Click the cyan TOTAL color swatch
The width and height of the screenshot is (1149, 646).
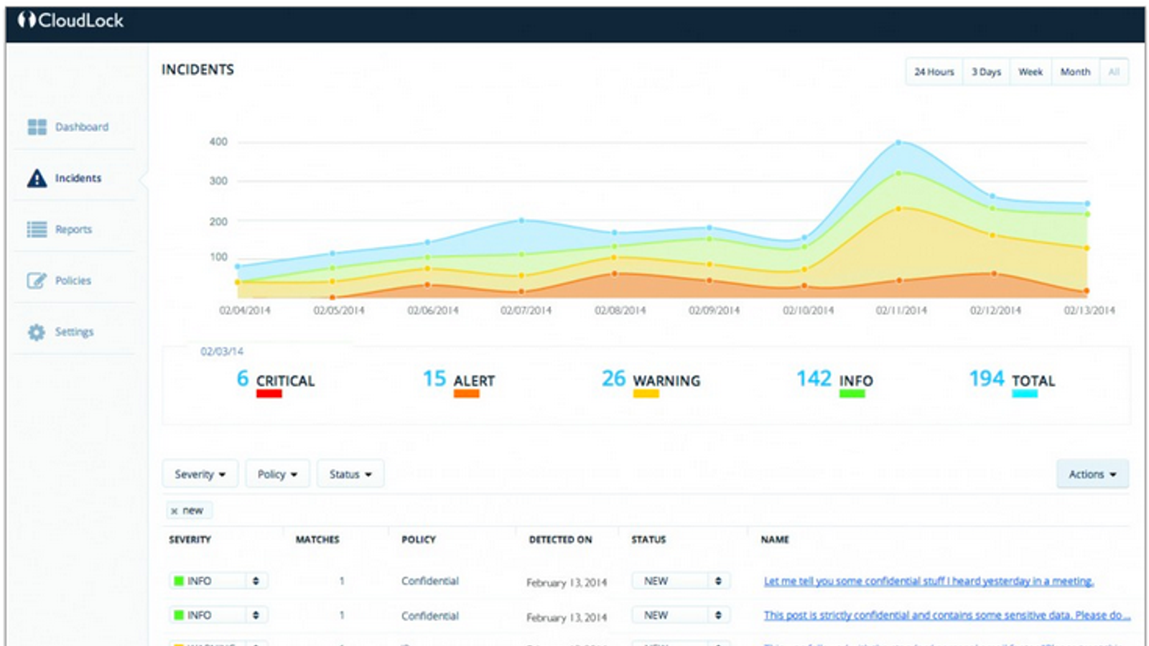1025,393
